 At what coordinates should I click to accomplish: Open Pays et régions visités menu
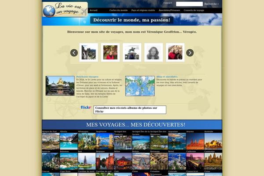coord(143,10)
